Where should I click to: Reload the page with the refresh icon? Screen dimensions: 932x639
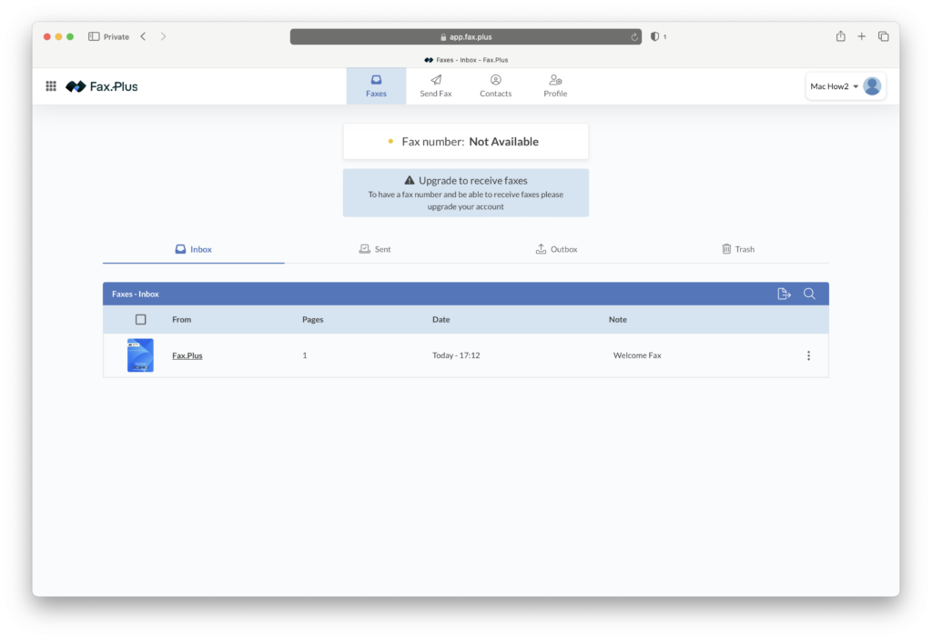click(634, 37)
